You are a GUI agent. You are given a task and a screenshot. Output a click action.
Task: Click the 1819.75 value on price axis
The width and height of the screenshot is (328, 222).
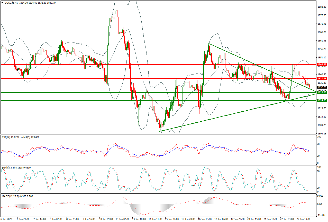pyautogui.click(x=322, y=108)
